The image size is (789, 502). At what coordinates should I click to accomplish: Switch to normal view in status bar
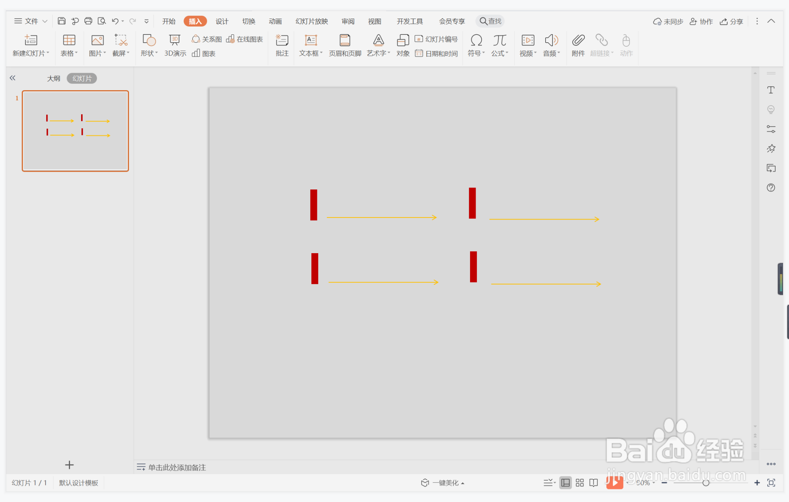pyautogui.click(x=565, y=483)
